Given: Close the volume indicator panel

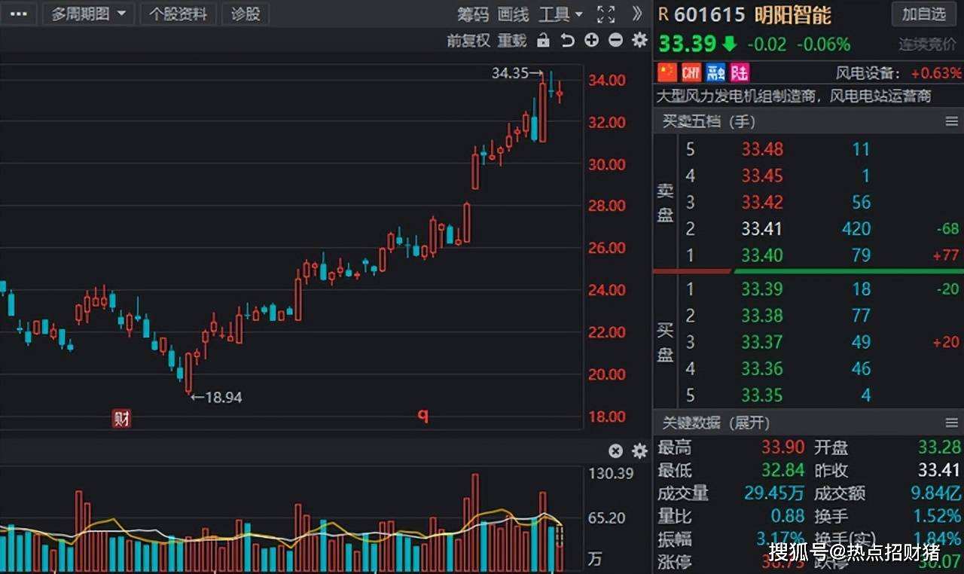Looking at the screenshot, I should click(x=615, y=451).
